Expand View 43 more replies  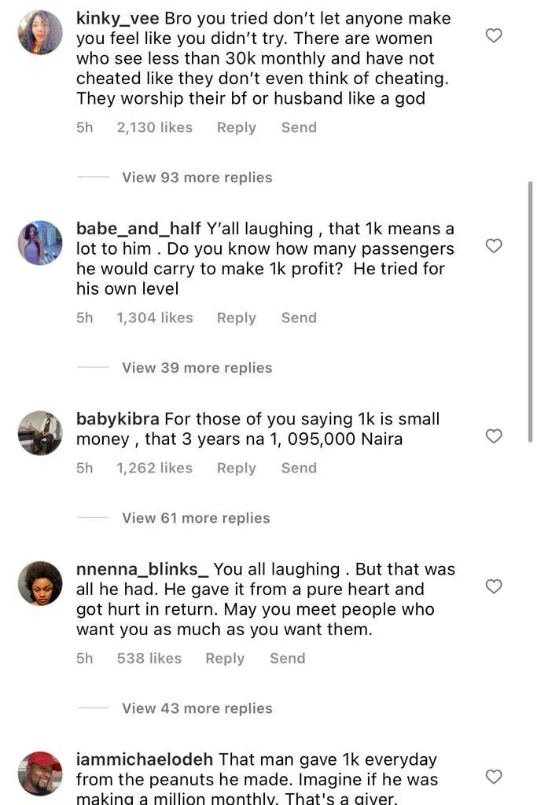197,708
